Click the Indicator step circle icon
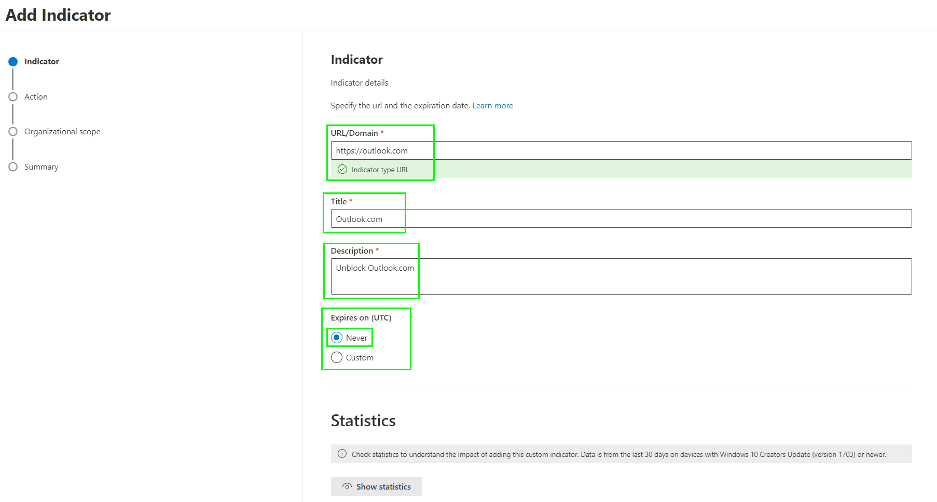The height and width of the screenshot is (502, 937). click(13, 62)
